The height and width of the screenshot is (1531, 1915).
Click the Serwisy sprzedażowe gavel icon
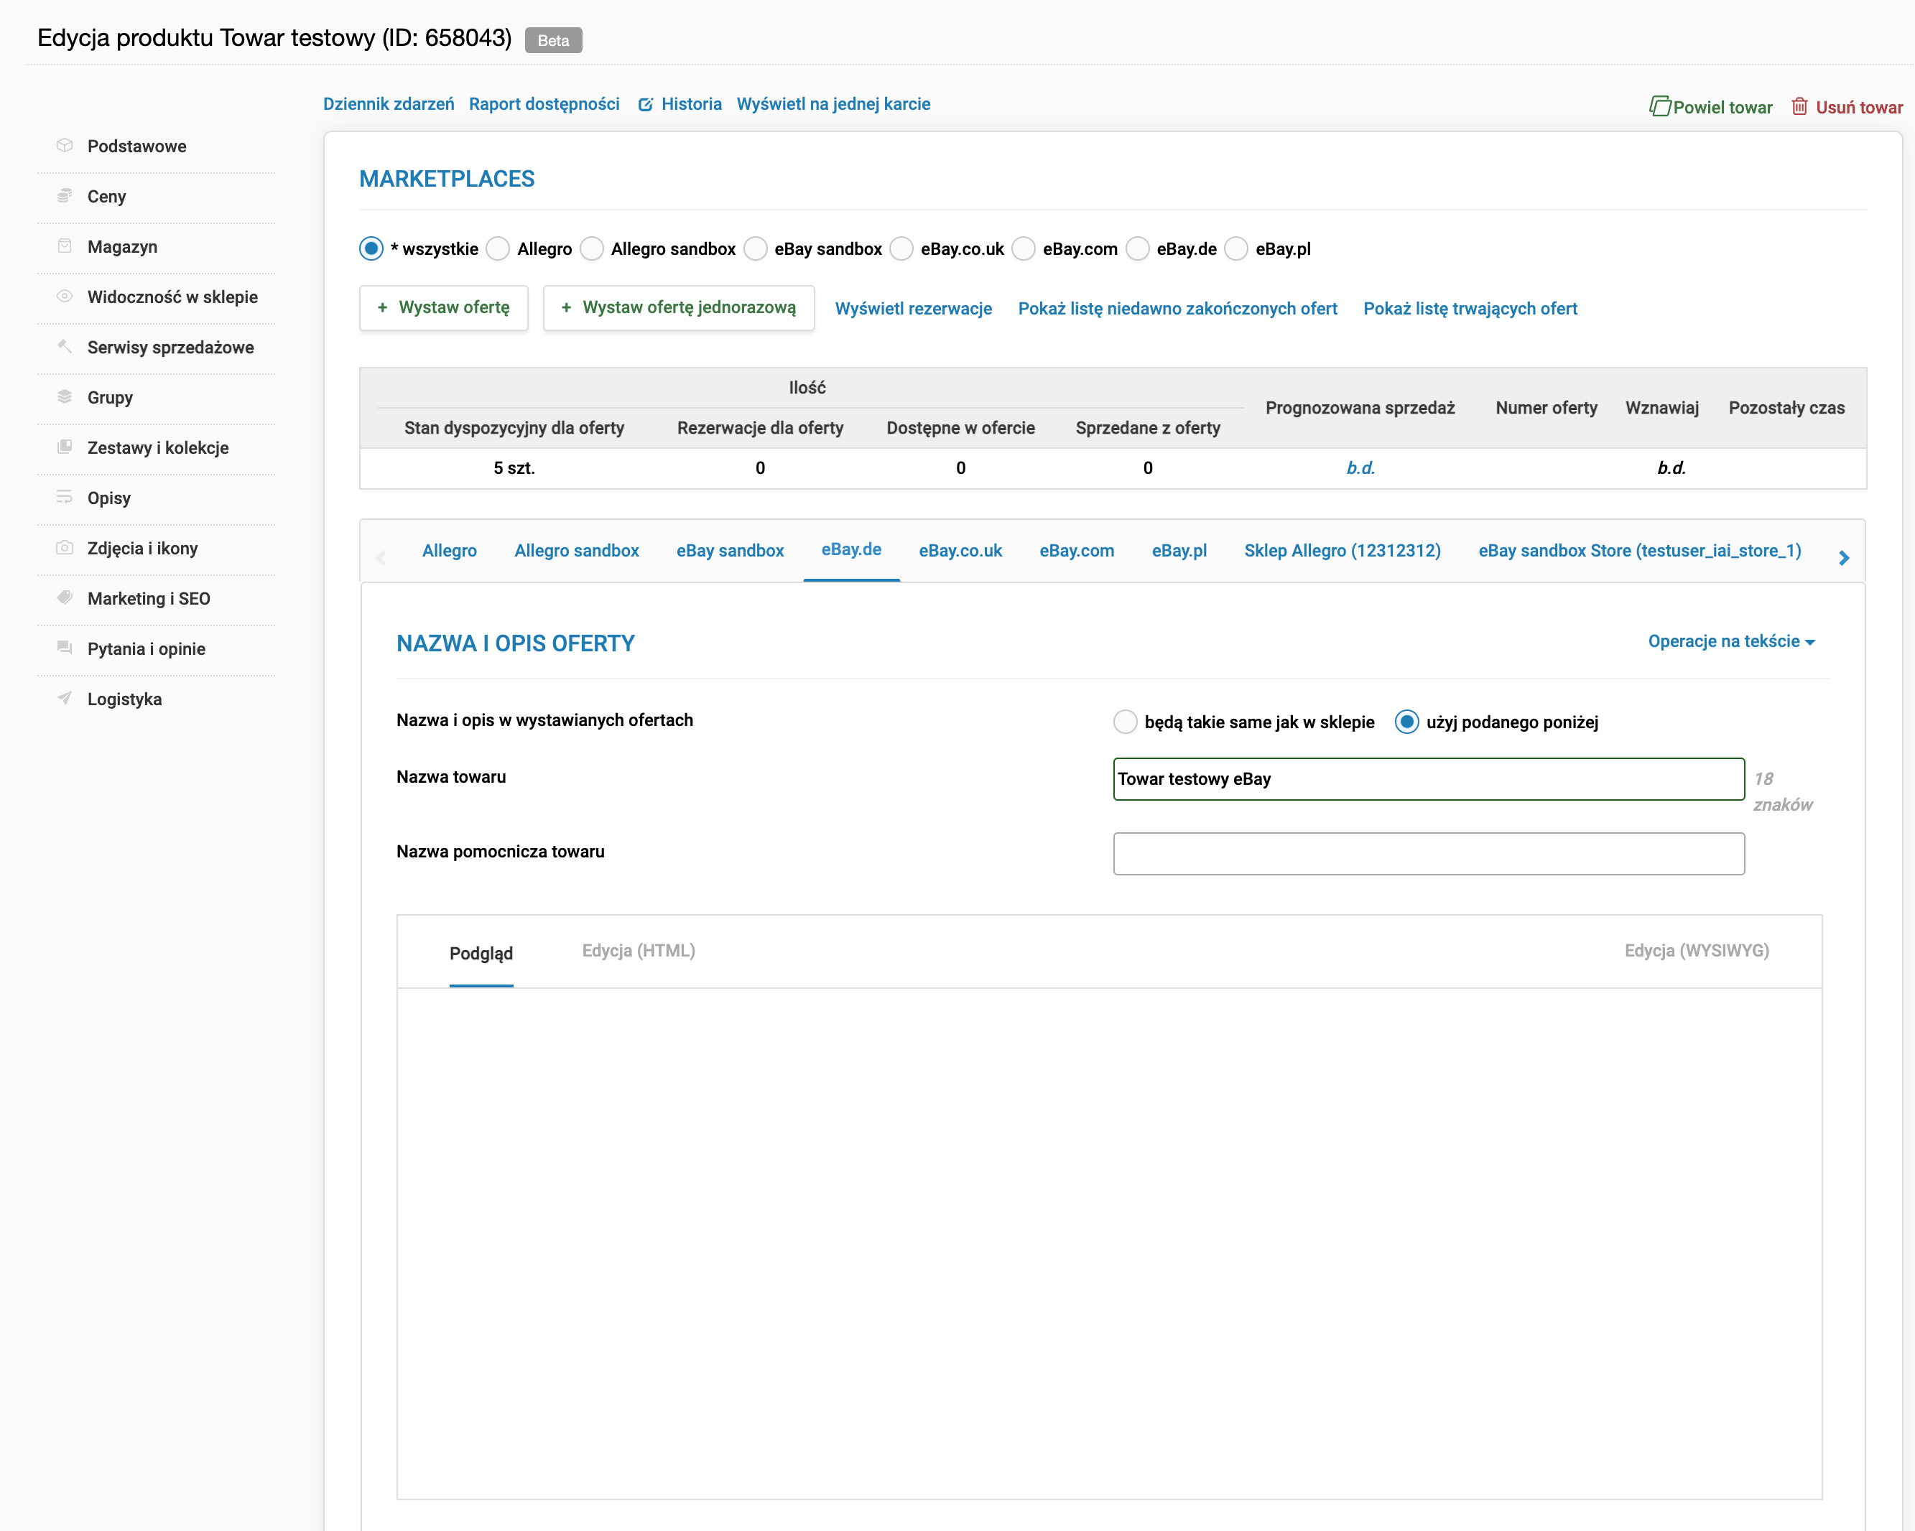click(x=64, y=346)
